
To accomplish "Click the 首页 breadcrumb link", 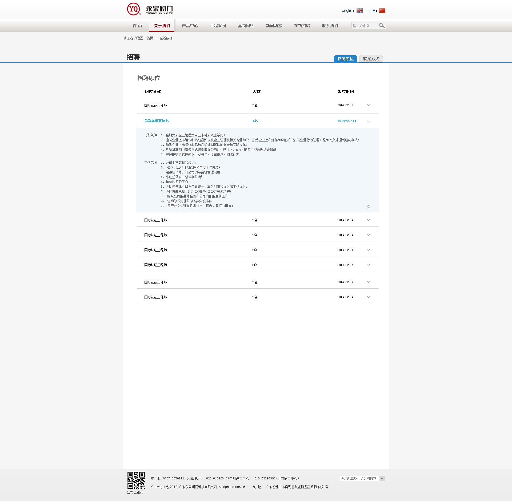I will 150,38.
